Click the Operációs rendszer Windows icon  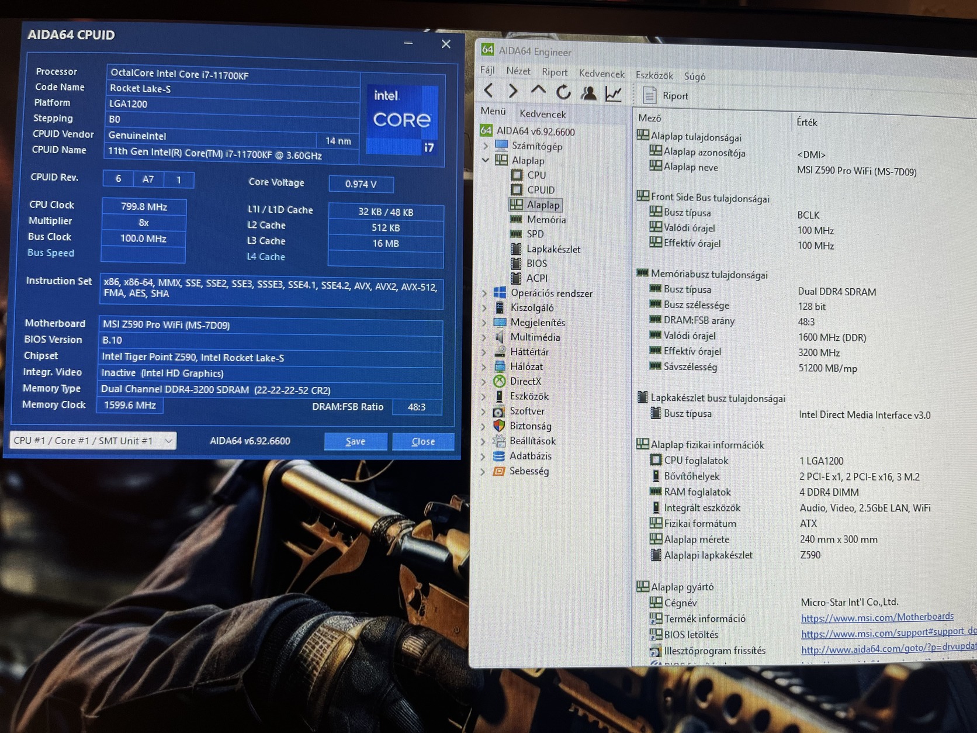(500, 292)
